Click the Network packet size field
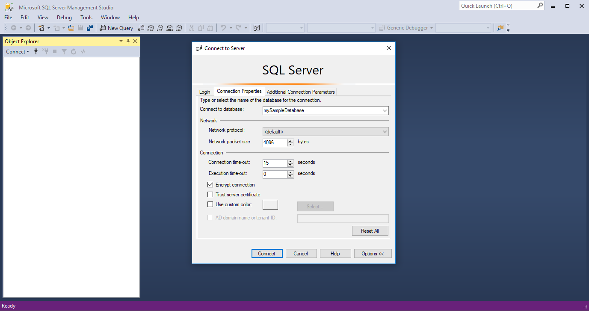Image resolution: width=589 pixels, height=311 pixels. pos(275,142)
